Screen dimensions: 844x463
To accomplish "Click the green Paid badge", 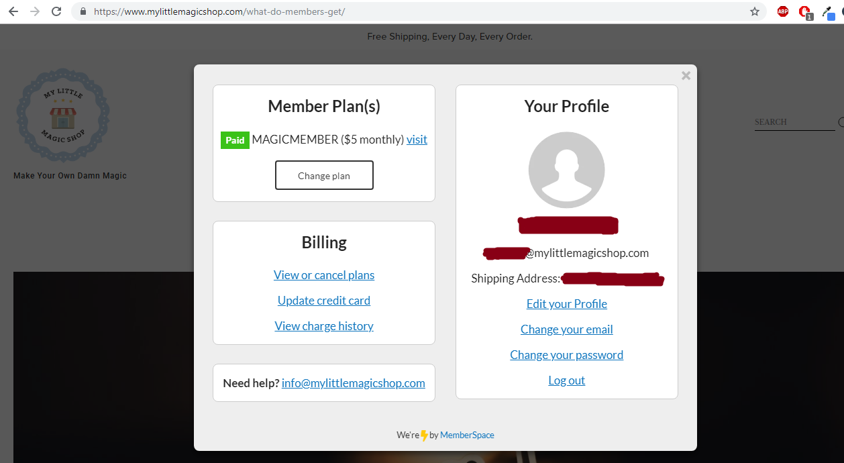I will tap(235, 140).
